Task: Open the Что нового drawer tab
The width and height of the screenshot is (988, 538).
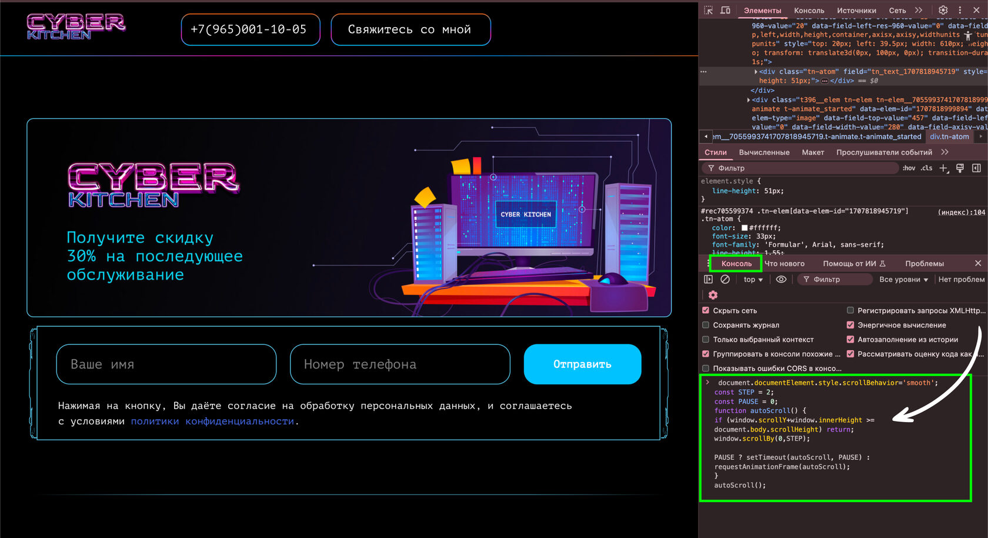Action: pyautogui.click(x=784, y=264)
